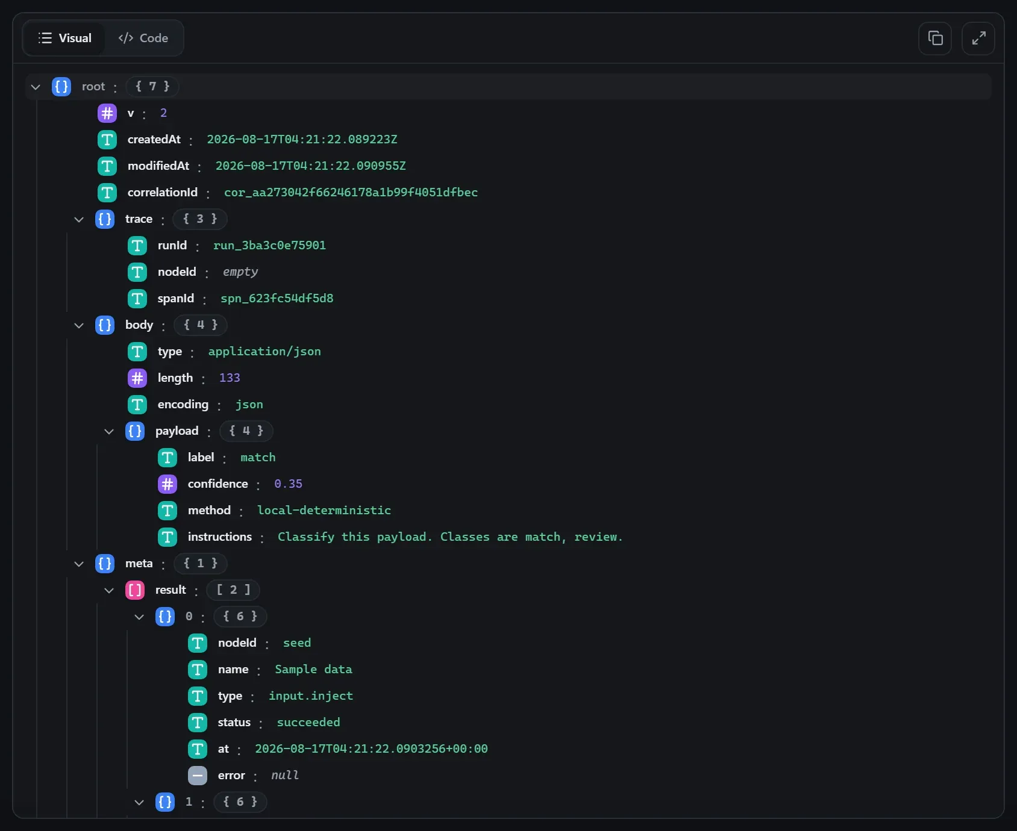The image size is (1017, 831).
Task: Collapse result item 0 chevron
Action: click(x=139, y=617)
